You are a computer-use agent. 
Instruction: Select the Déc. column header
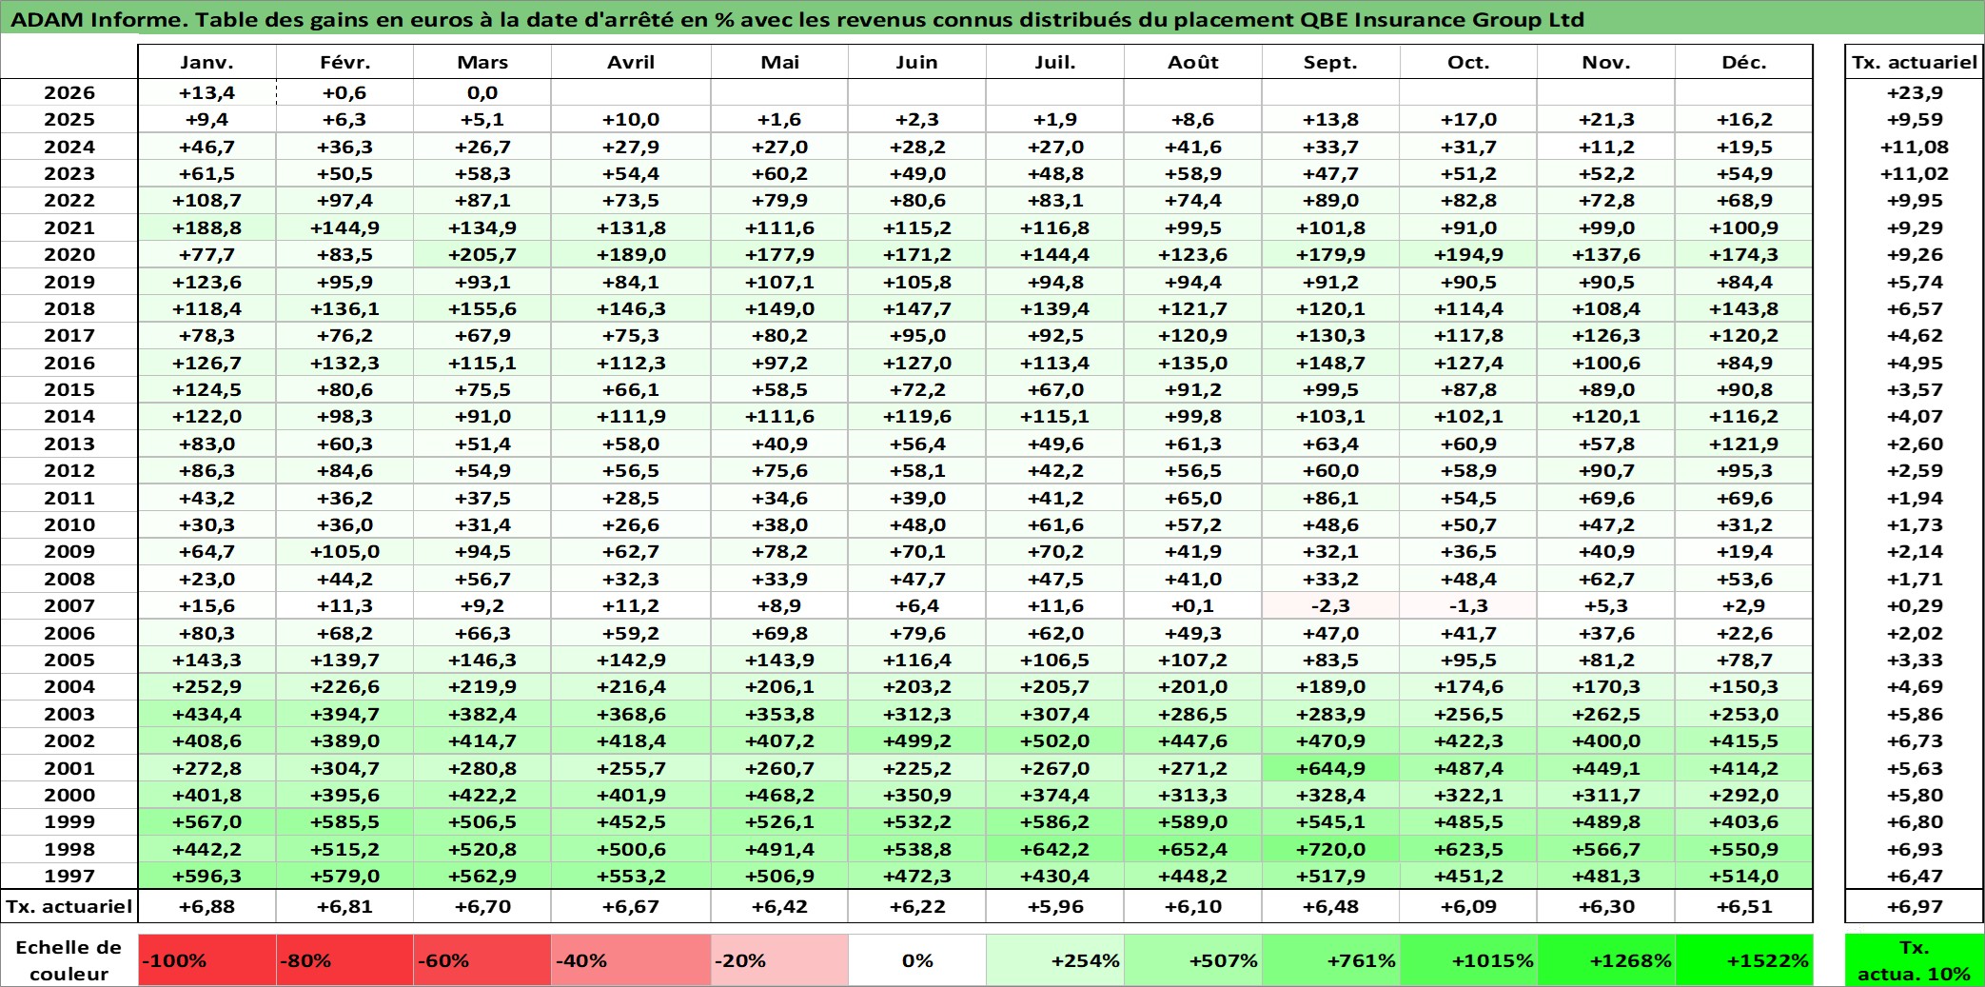[1744, 62]
